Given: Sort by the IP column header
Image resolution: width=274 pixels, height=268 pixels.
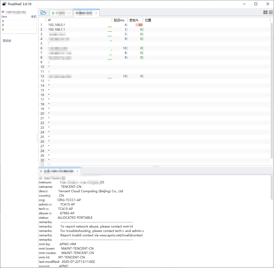Looking at the screenshot, I should pos(78,20).
